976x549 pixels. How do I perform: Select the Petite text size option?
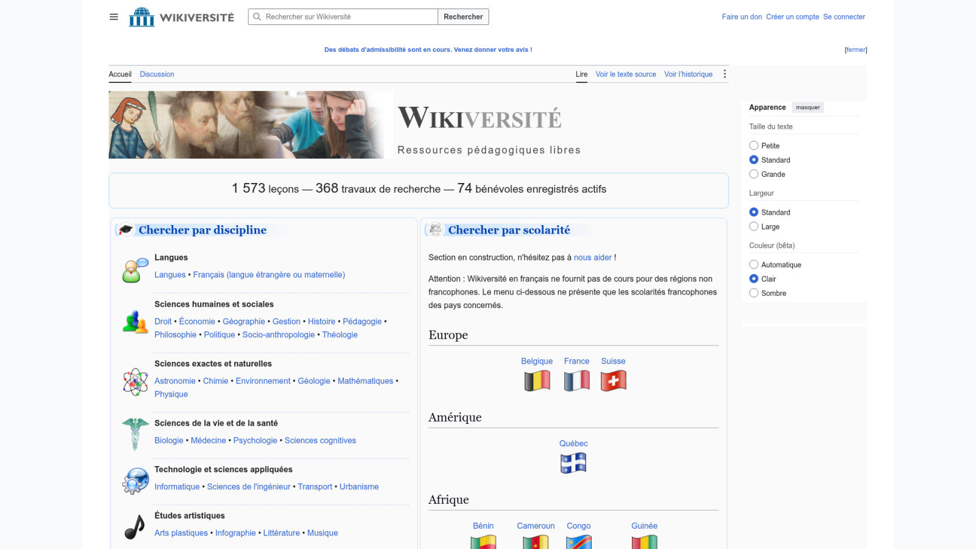[754, 146]
